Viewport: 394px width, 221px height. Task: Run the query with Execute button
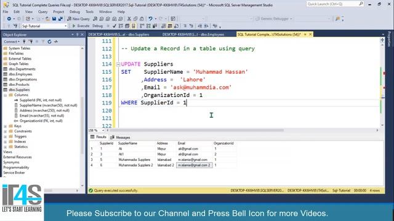(x=81, y=26)
